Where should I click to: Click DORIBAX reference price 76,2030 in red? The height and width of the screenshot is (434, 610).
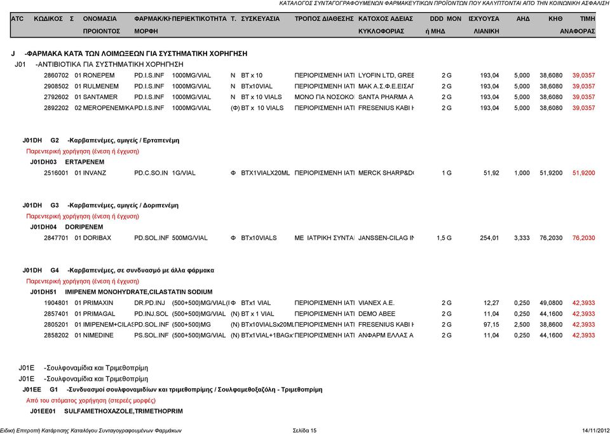[583, 238]
